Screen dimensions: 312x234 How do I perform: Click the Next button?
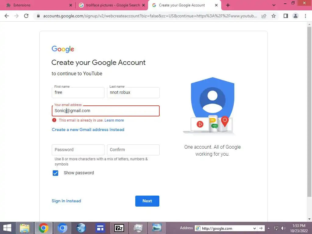tap(147, 201)
